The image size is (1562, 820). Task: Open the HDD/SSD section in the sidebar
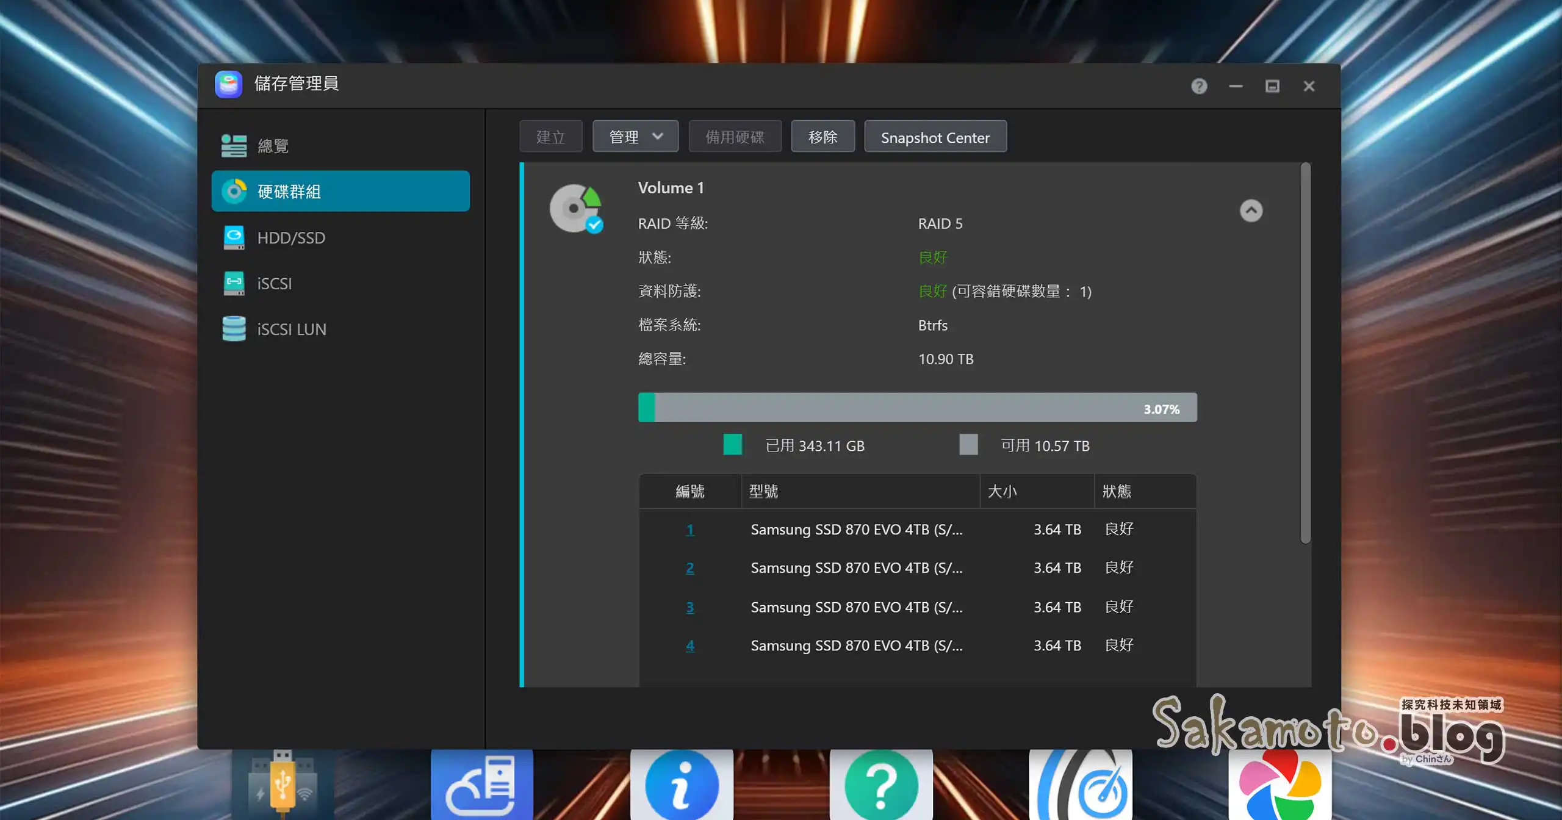point(291,237)
